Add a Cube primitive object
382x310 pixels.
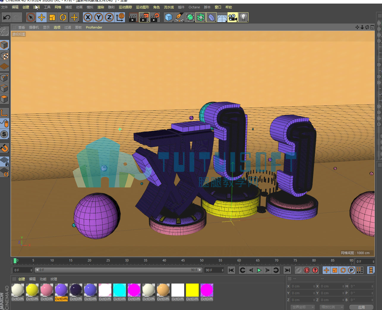169,18
